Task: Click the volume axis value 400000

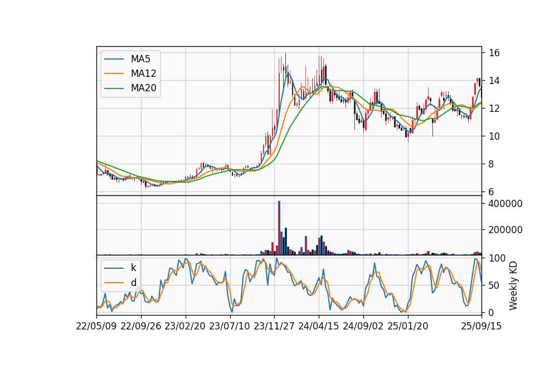Action: (505, 204)
